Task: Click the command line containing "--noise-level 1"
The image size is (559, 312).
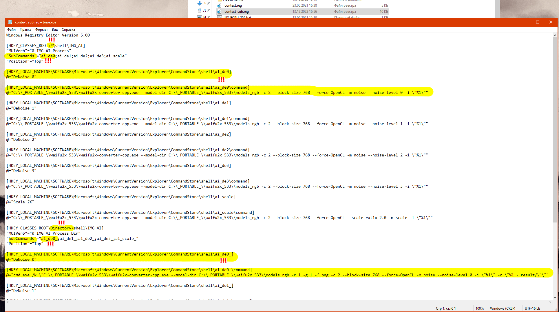Action: pos(217,124)
